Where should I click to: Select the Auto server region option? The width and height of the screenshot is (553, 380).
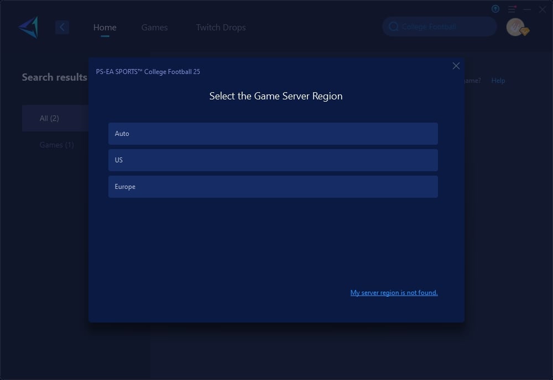[x=273, y=134]
